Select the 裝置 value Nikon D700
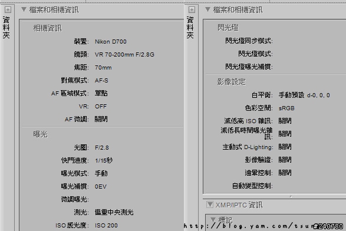The height and width of the screenshot is (231, 346). coord(111,41)
